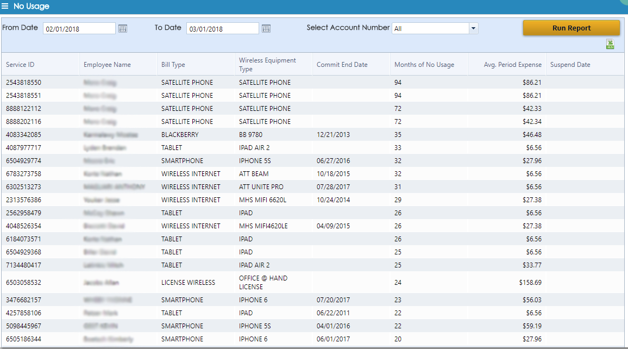628x349 pixels.
Task: Sort by Bill Type column header
Action: coord(173,65)
